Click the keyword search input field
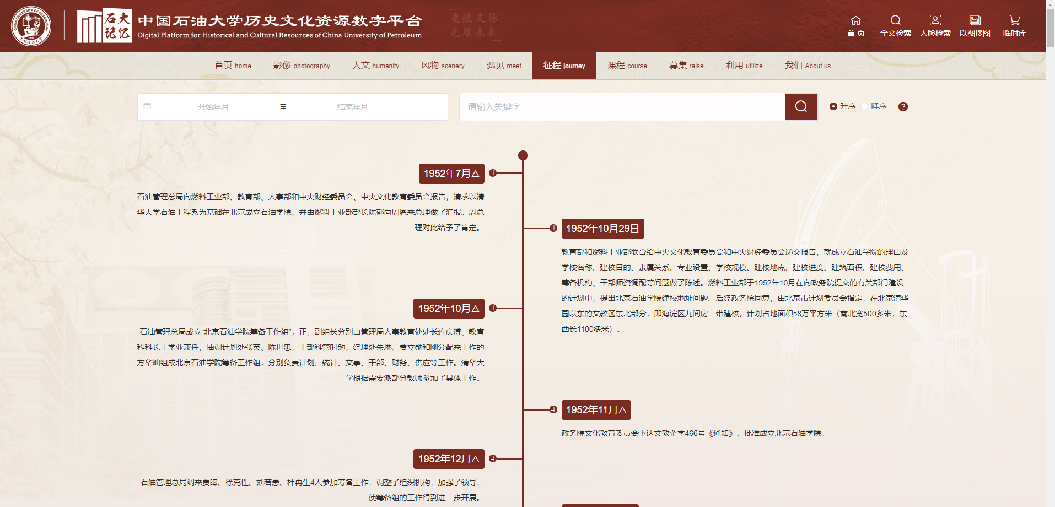 click(621, 107)
